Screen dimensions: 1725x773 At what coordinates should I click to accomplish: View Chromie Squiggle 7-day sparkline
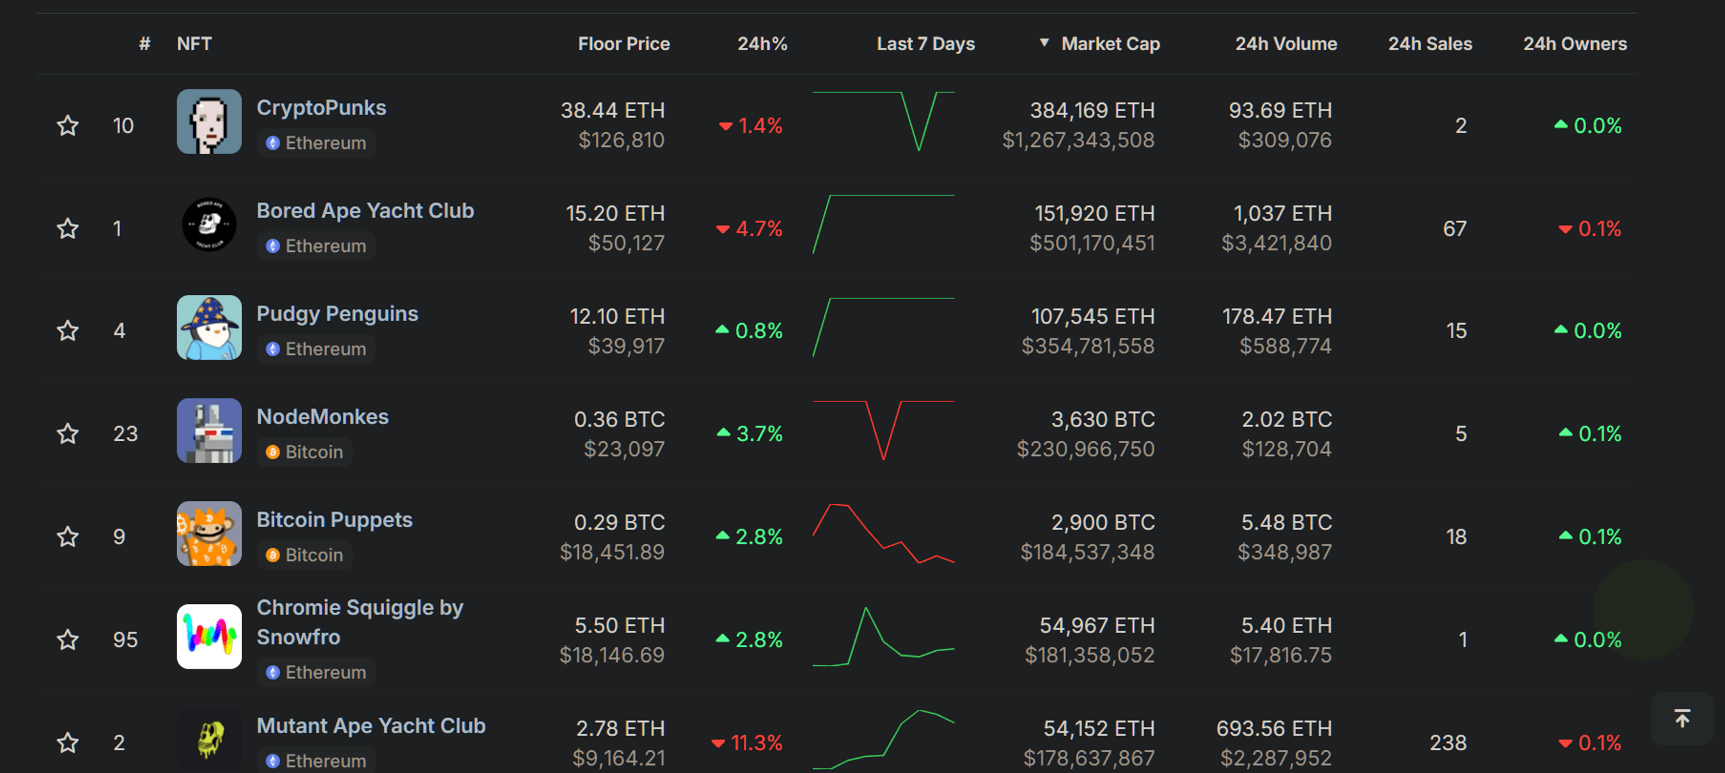883,636
